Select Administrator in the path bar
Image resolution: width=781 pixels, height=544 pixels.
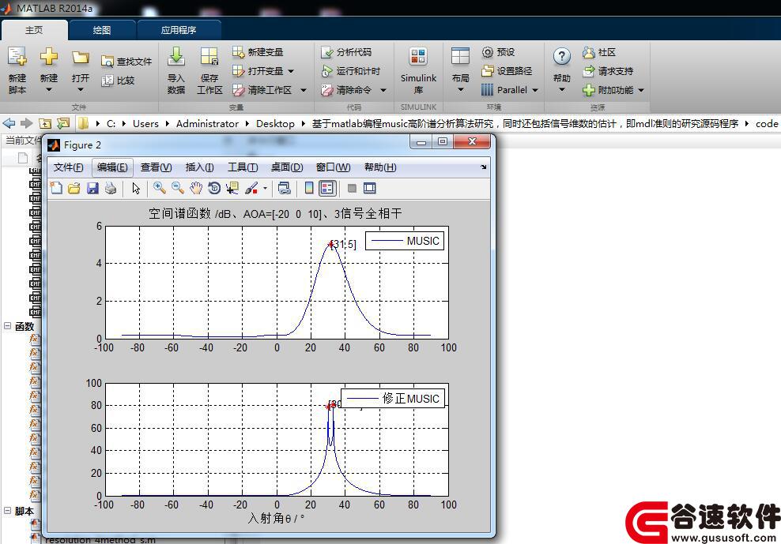[x=207, y=123]
